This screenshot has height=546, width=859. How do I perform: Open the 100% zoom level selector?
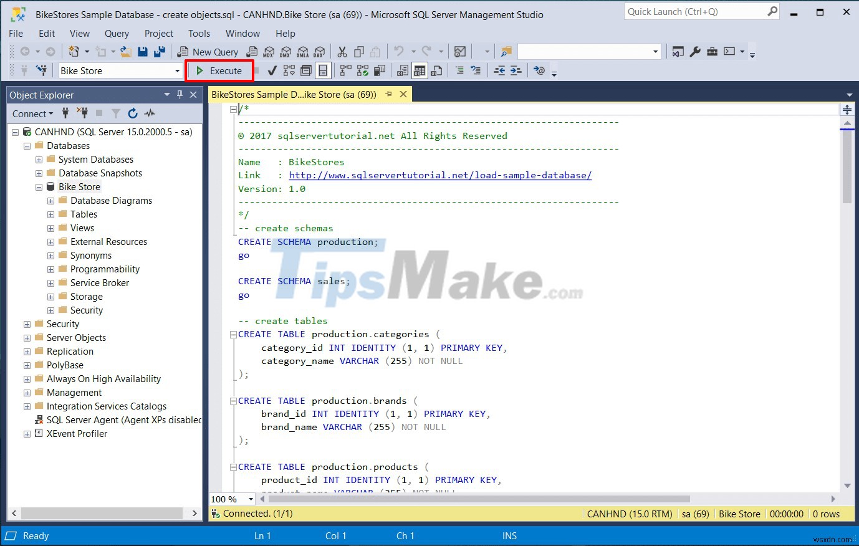[251, 499]
